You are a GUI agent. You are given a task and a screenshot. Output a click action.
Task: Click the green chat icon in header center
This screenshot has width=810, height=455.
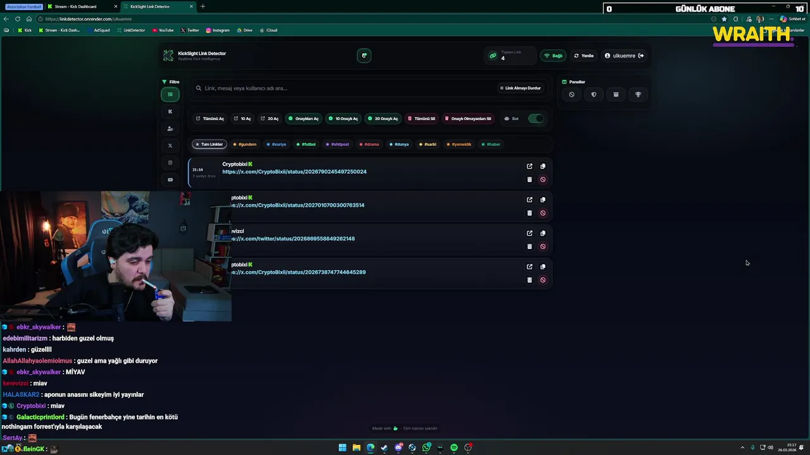click(364, 56)
